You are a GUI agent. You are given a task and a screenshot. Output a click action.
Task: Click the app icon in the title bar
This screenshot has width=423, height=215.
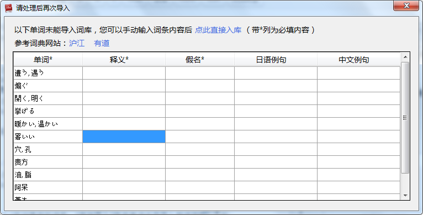[x=9, y=8]
